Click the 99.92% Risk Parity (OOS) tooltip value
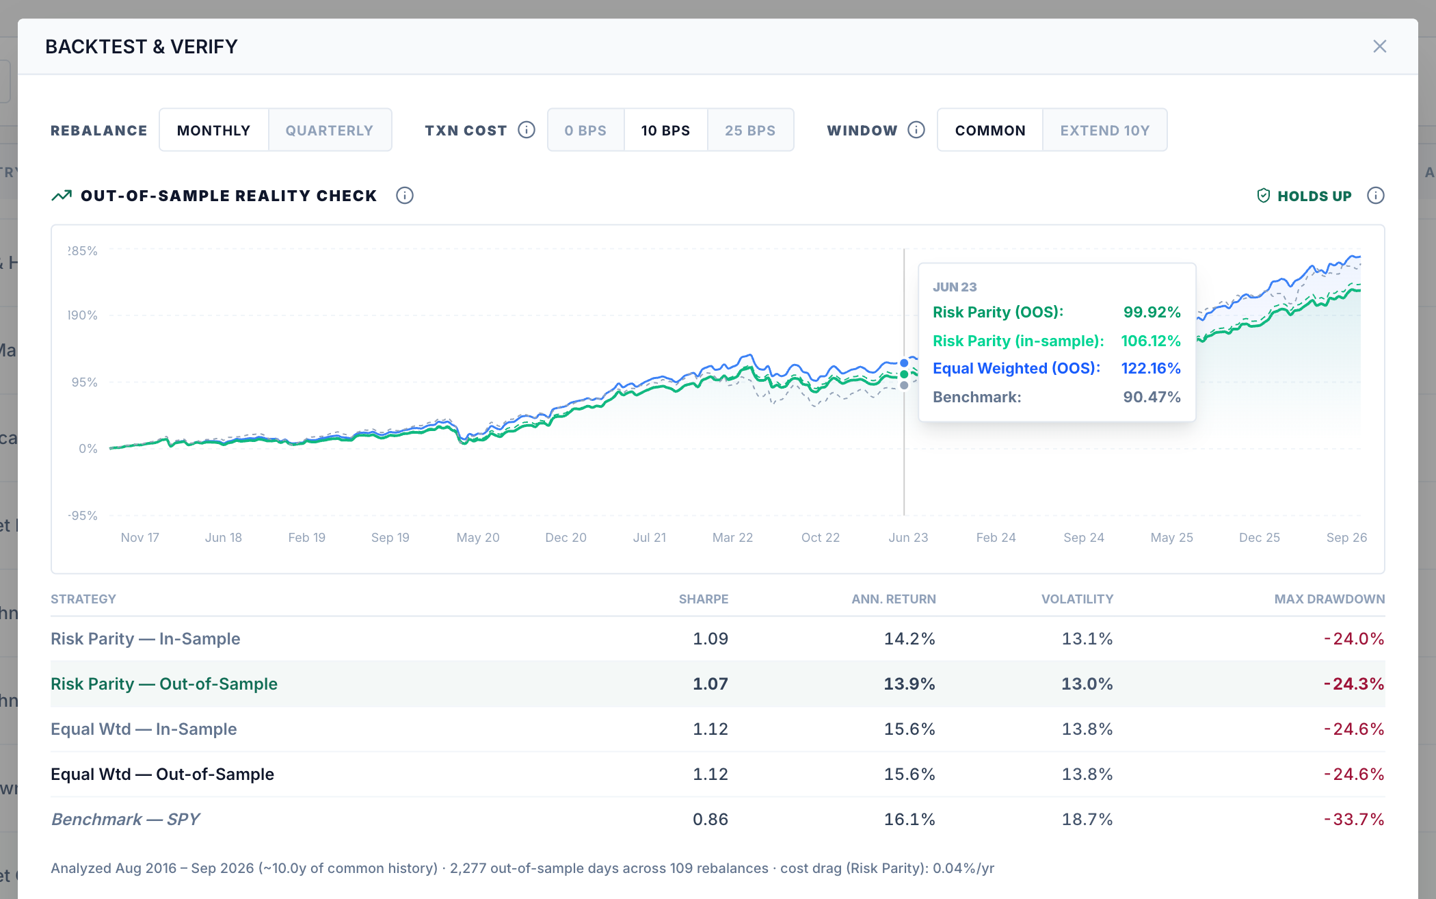Viewport: 1436px width, 899px height. (1152, 312)
